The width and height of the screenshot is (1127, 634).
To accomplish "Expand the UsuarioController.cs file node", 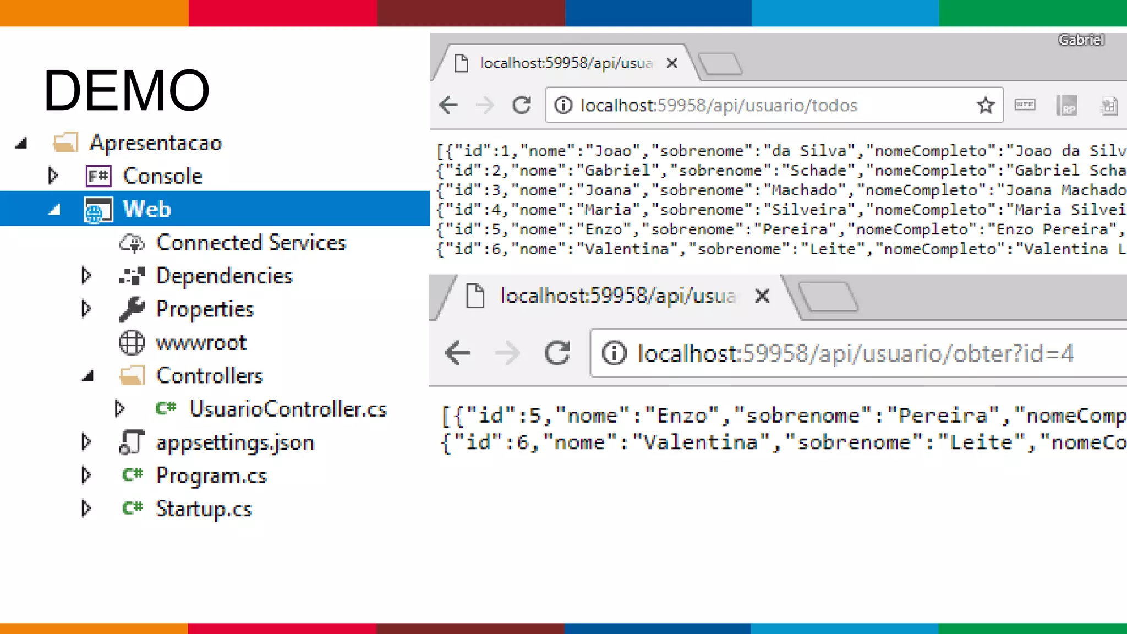I will pos(119,408).
